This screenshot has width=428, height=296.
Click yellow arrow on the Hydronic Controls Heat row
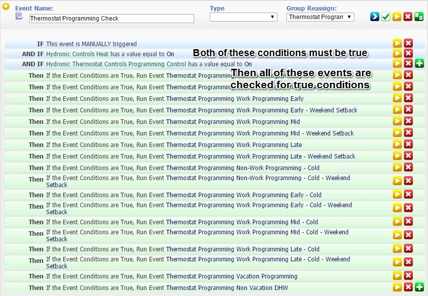(x=397, y=53)
